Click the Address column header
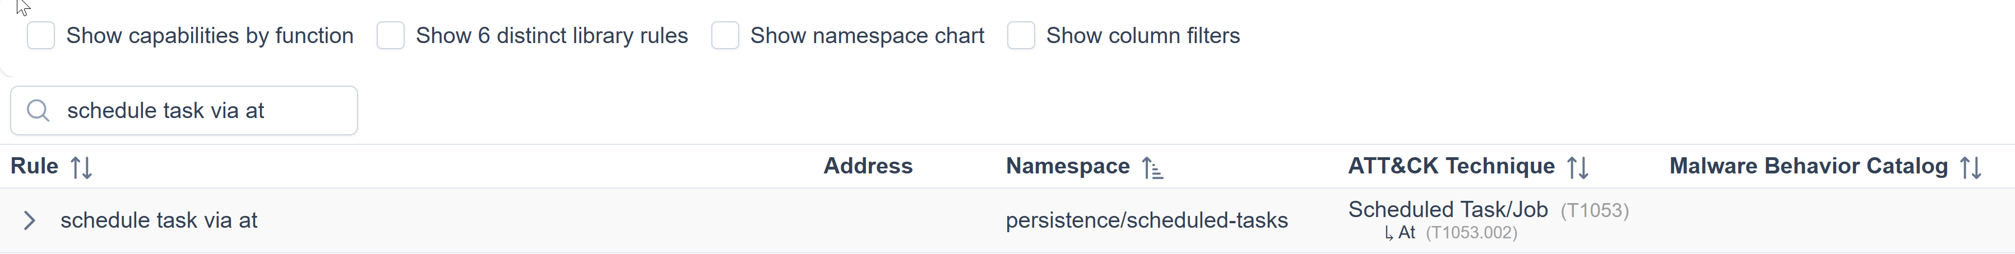The height and width of the screenshot is (254, 2015). 868,167
